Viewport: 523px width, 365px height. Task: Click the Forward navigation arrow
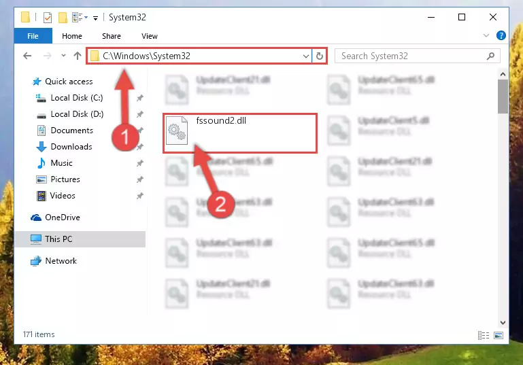click(x=48, y=56)
